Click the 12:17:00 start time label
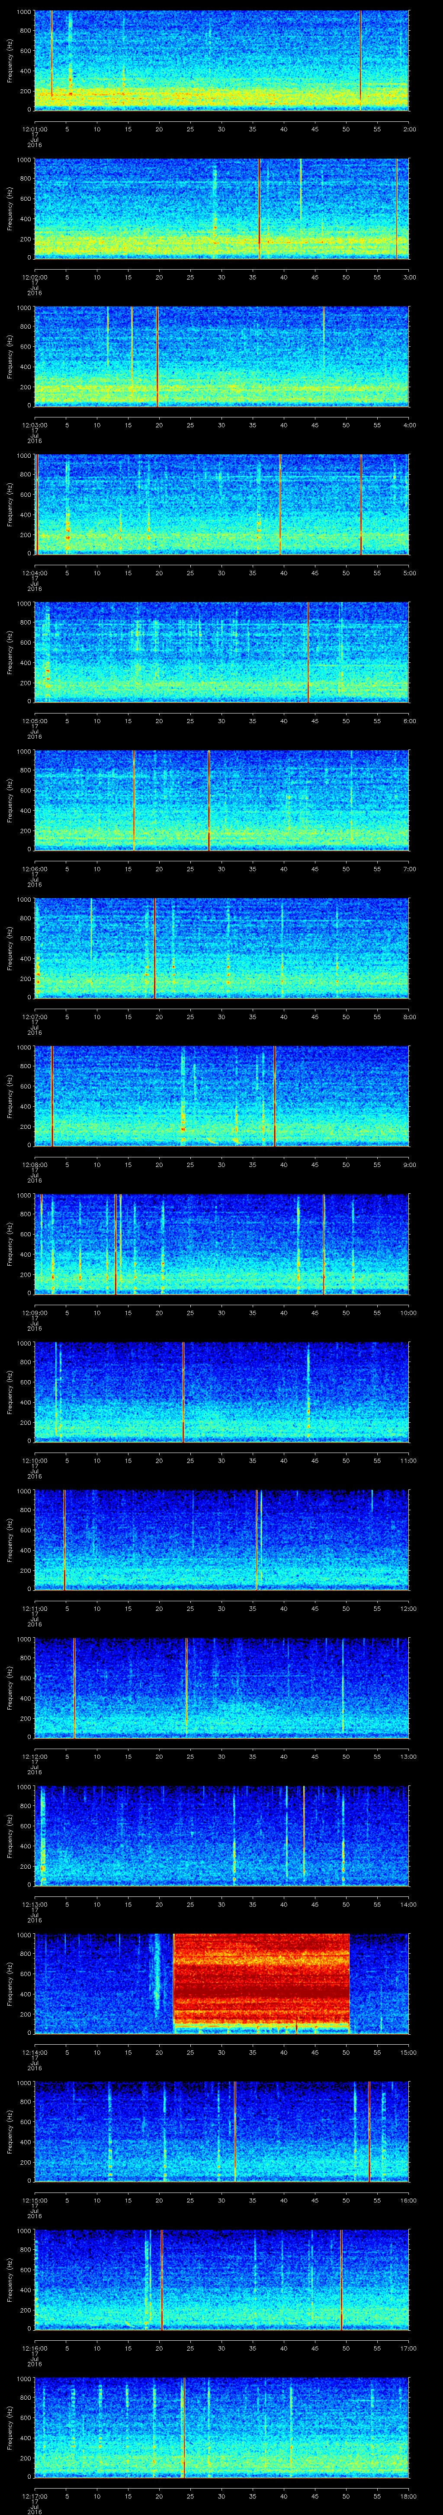The image size is (443, 2515). (35, 2495)
